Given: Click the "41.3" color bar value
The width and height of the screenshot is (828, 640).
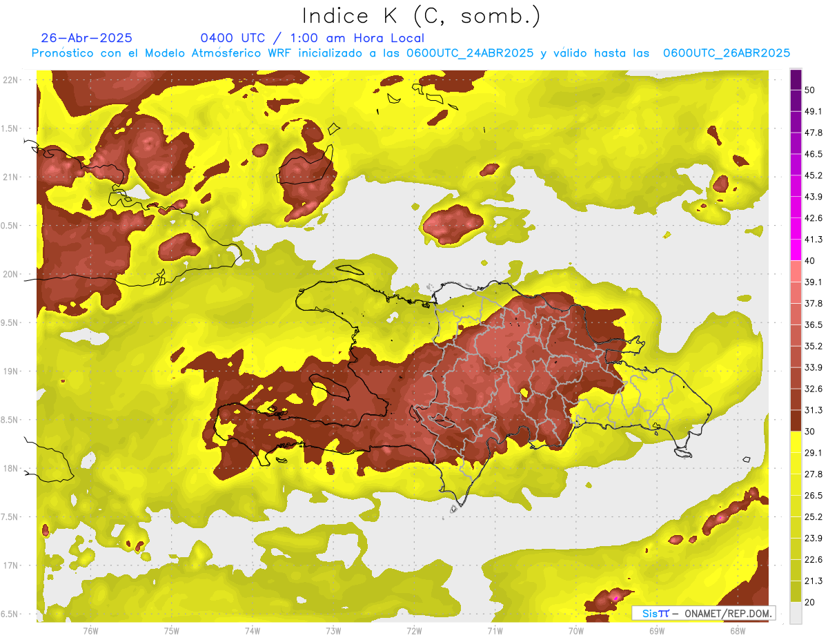Looking at the screenshot, I should (813, 240).
